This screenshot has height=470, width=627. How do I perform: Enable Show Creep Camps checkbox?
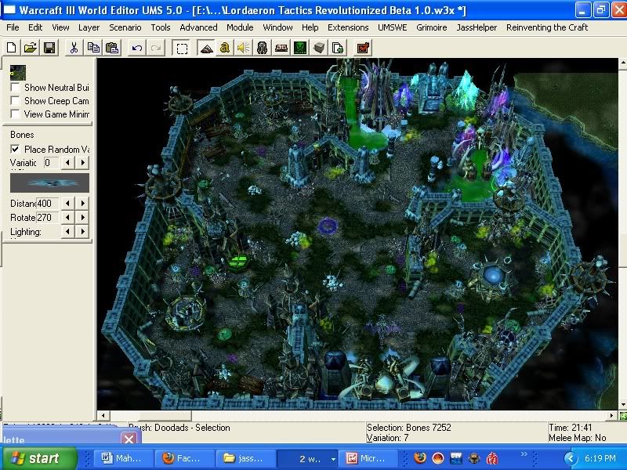coord(15,100)
